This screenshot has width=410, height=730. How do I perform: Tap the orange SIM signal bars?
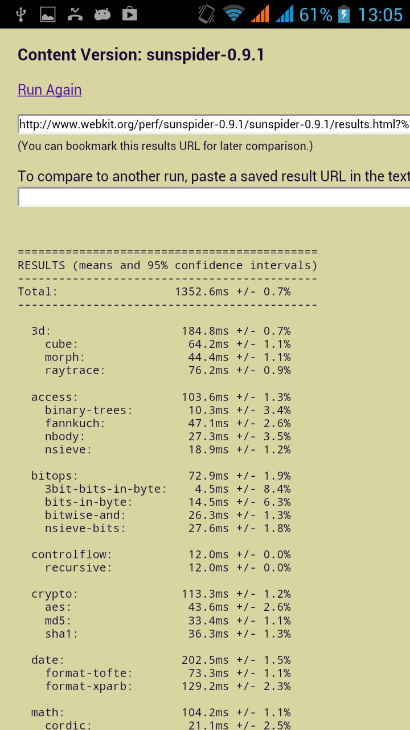[x=260, y=14]
